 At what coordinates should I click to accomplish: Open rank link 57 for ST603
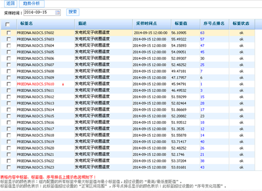pyautogui.click(x=202, y=39)
